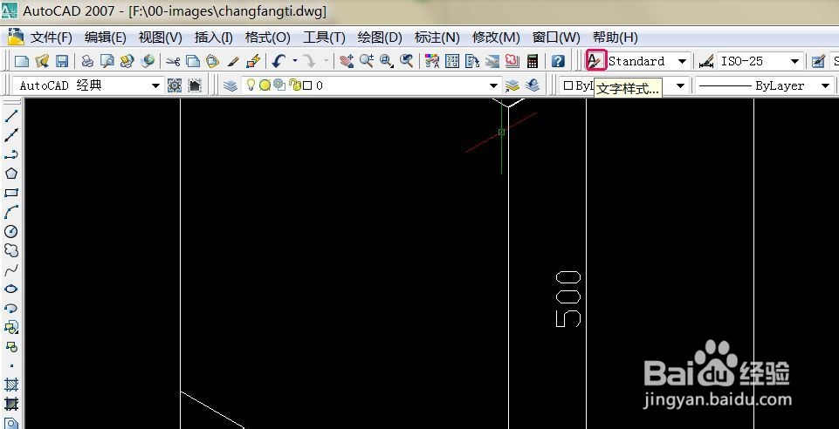Create a new drawing with QNew icon
839x429 pixels.
(x=22, y=61)
